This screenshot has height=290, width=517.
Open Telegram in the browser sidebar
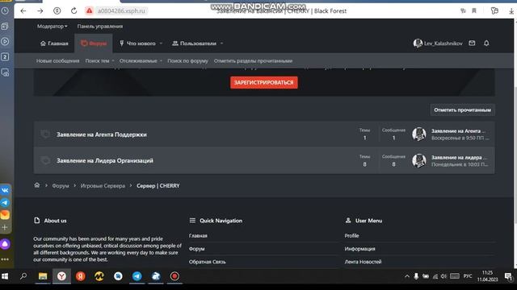click(x=5, y=202)
